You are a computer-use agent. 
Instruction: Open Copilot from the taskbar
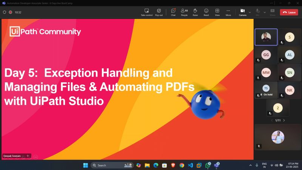pos(138,165)
